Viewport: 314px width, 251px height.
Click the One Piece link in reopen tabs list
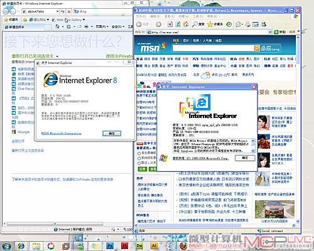click(26, 88)
